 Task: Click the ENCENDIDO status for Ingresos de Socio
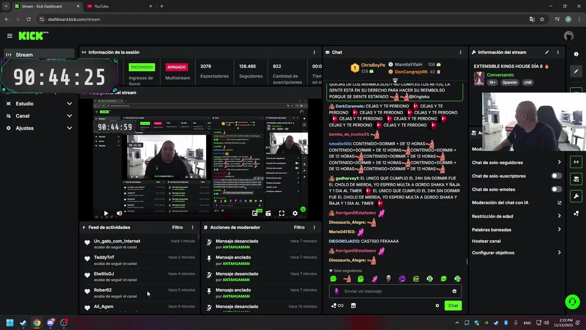[x=142, y=67]
